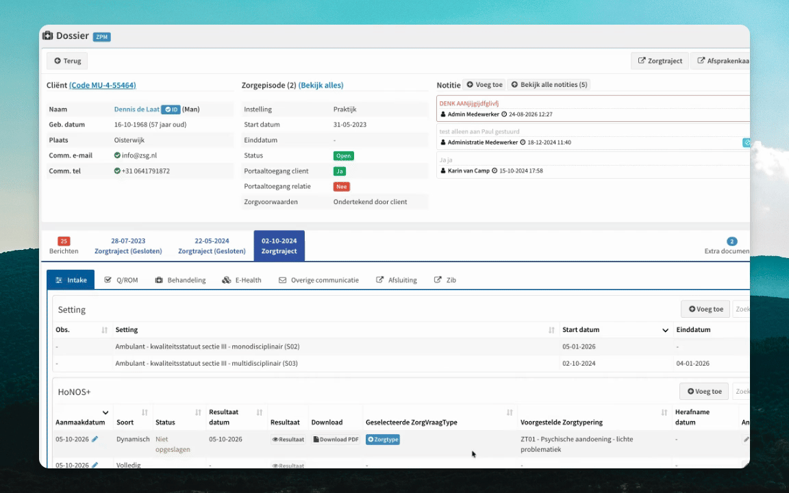789x493 pixels.
Task: Sort HoNOS+ table by Soort
Action: click(x=145, y=412)
